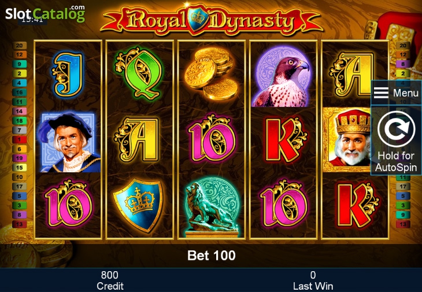Select payline 17 marker on right side
Screen dimensions: 422x292
403,186
